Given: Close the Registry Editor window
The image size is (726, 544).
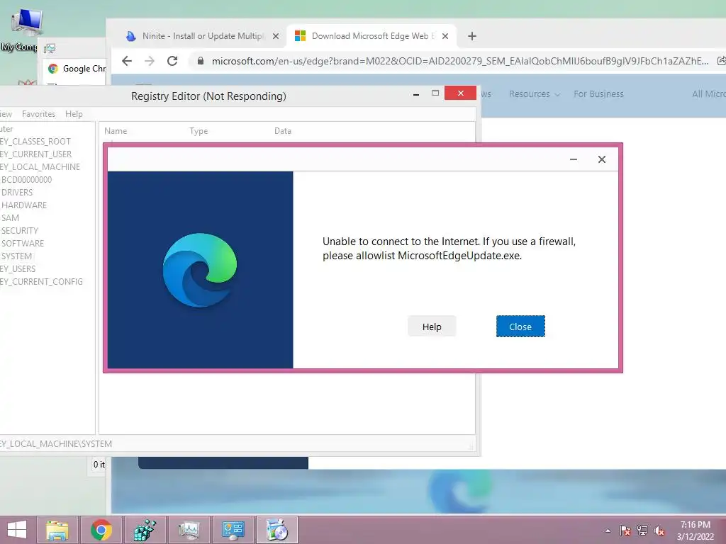Looking at the screenshot, I should [460, 93].
